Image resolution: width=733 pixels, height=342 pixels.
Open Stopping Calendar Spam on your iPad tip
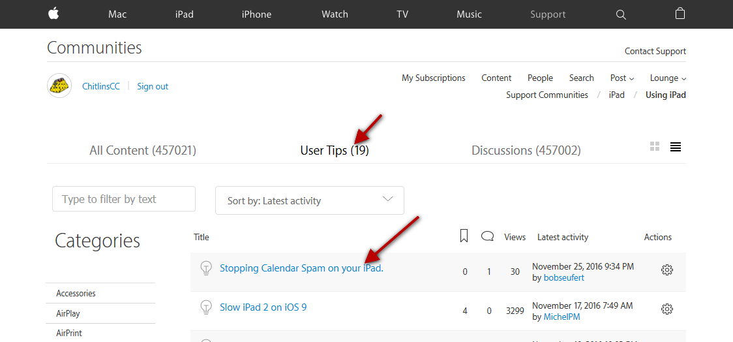pyautogui.click(x=301, y=268)
